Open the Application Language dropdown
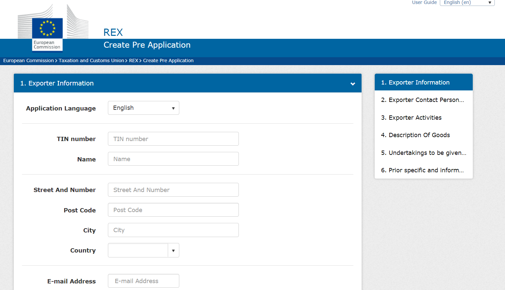 (143, 108)
